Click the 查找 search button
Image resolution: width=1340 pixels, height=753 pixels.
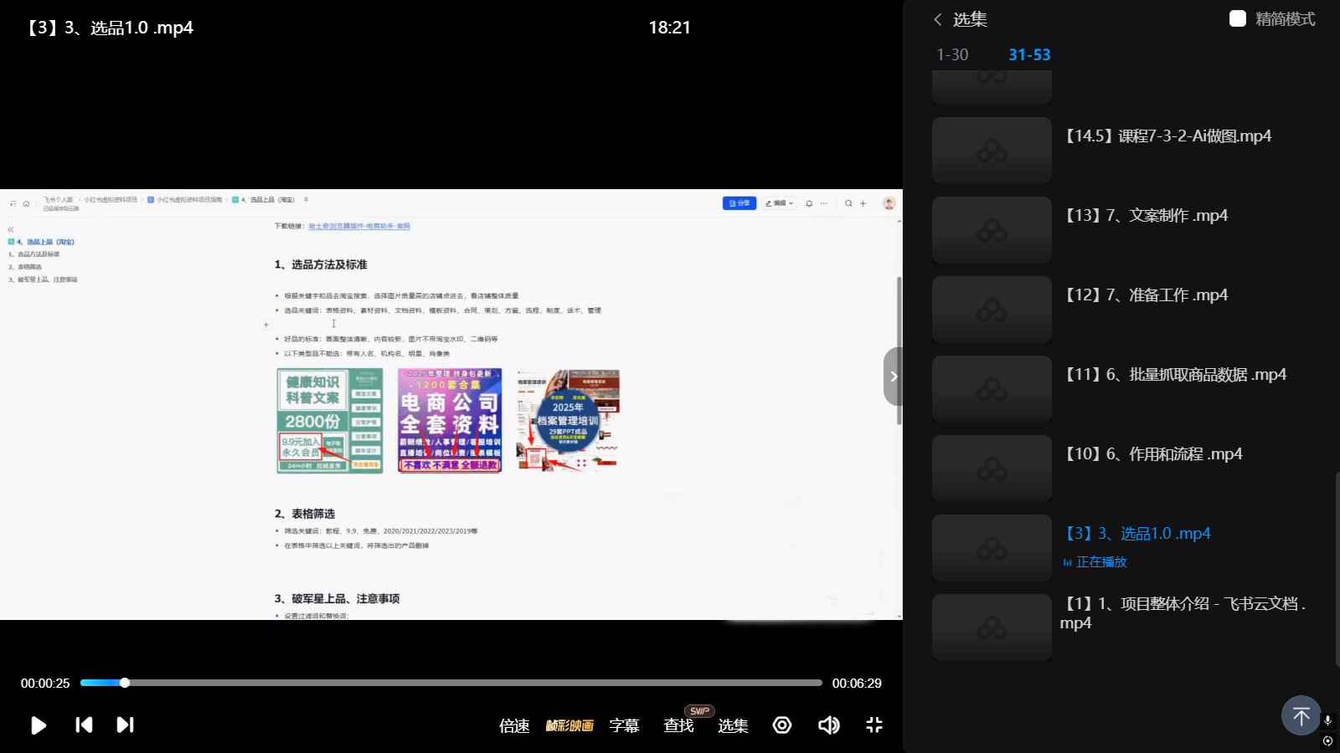pyautogui.click(x=678, y=725)
